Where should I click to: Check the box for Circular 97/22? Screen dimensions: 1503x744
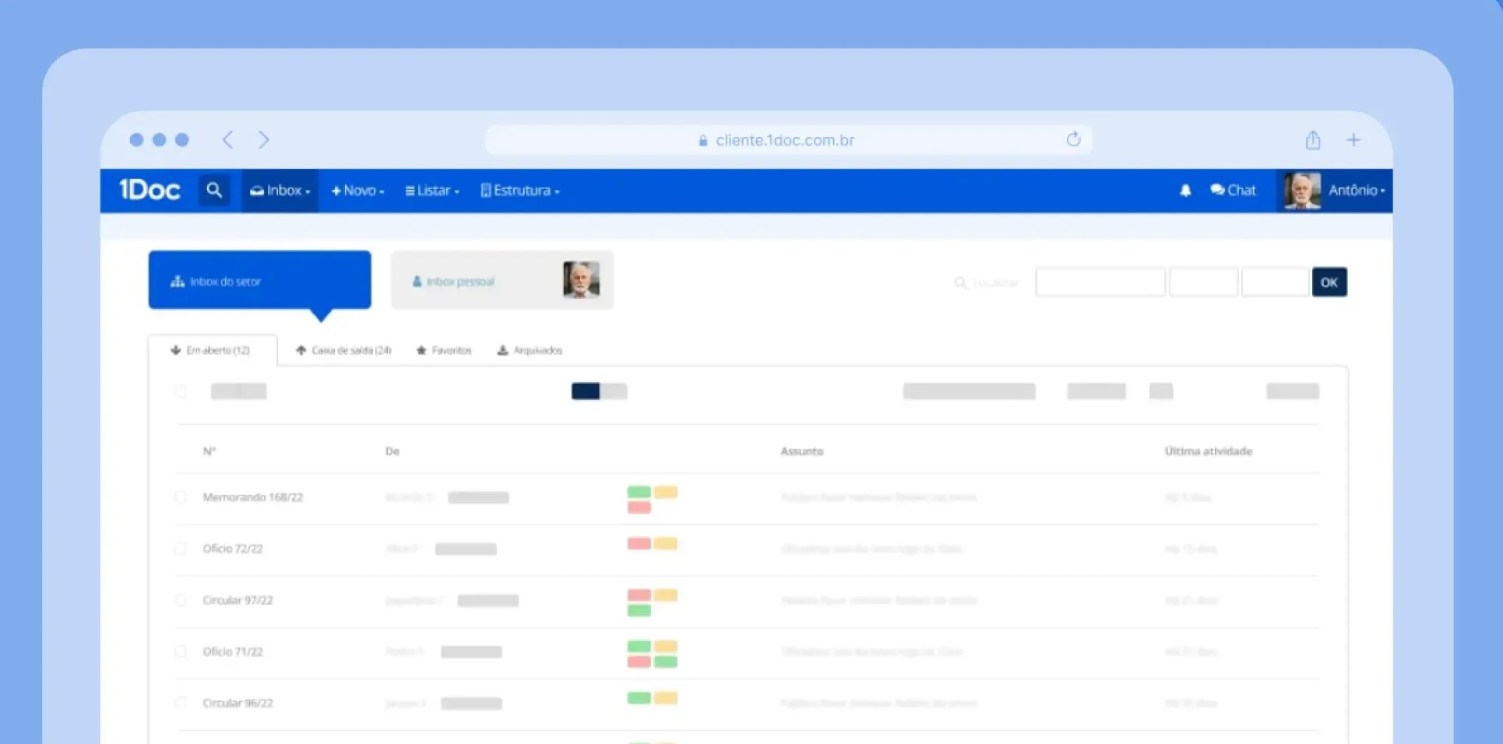click(181, 600)
